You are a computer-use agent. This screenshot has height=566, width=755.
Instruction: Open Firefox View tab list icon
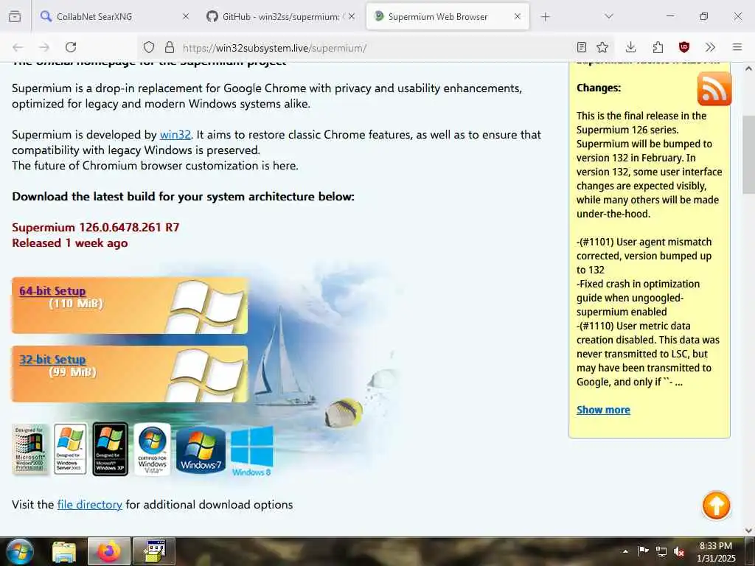(15, 16)
